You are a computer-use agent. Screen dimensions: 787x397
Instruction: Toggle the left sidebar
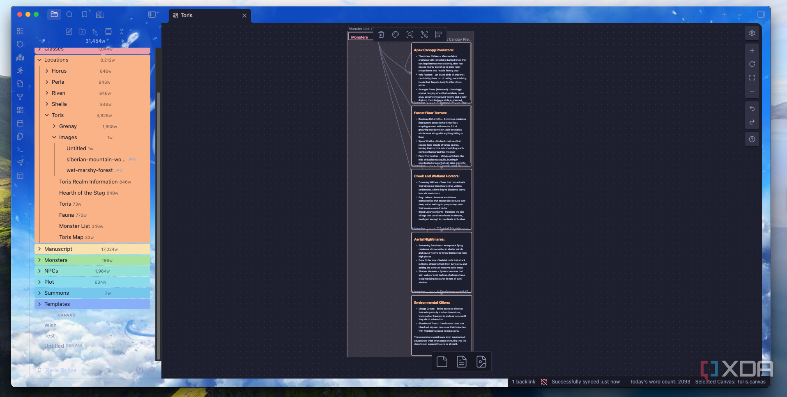(152, 14)
